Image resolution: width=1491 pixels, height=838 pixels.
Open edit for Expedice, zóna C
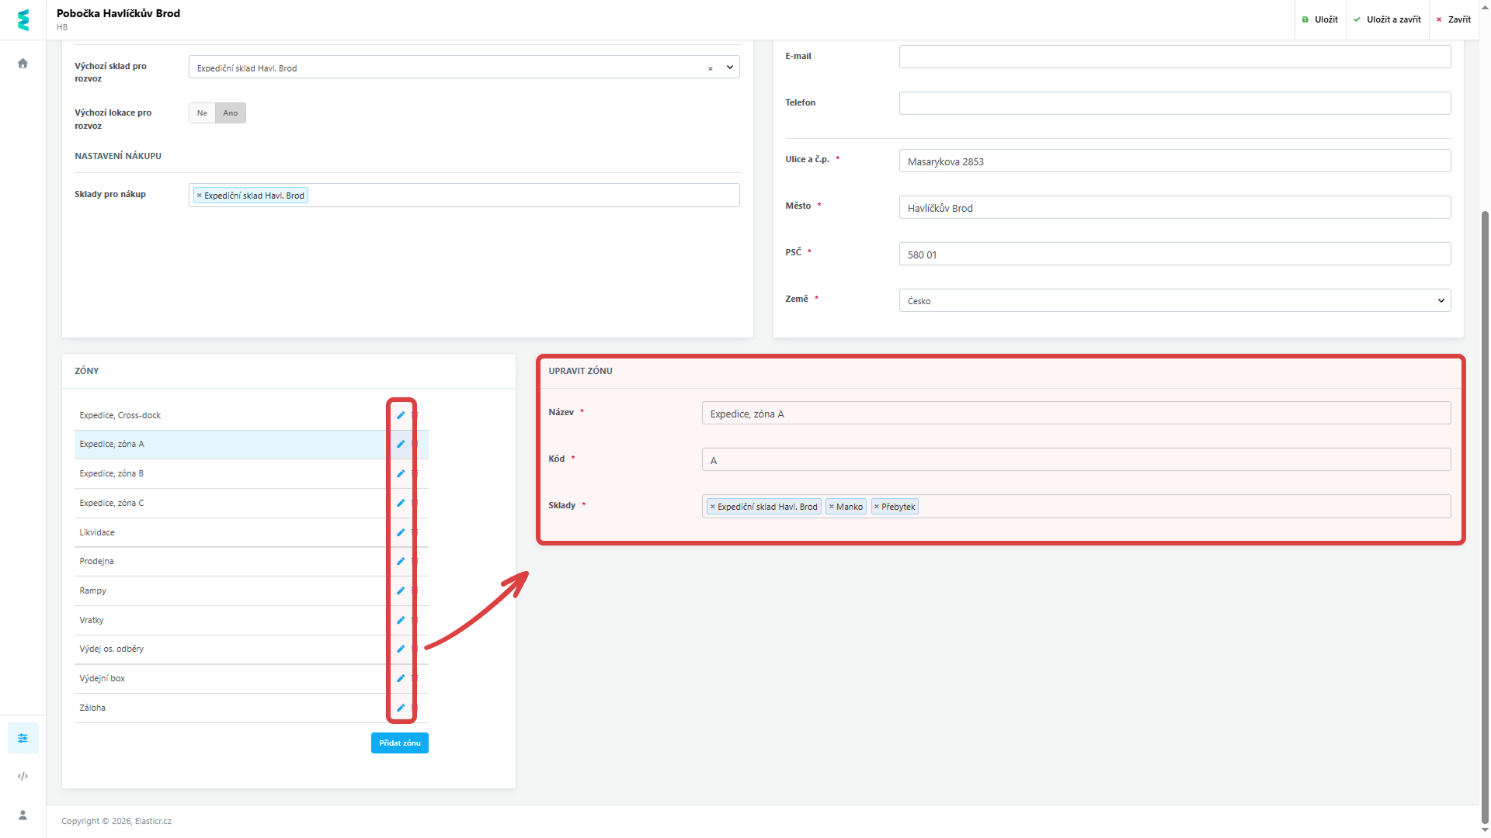[x=401, y=503]
